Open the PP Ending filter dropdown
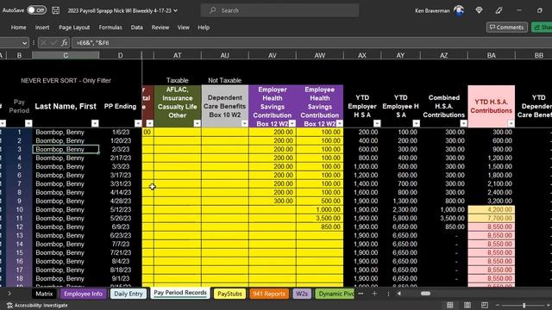Screen dimensions: 552x310 pyautogui.click(x=138, y=123)
